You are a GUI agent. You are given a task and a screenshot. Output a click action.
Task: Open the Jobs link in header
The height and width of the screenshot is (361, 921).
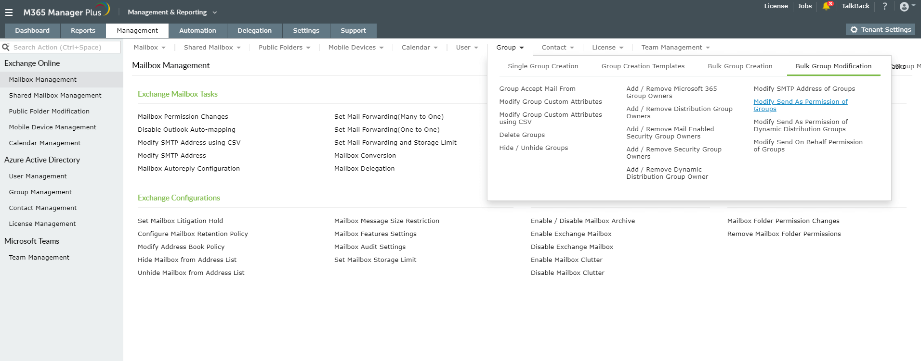point(804,6)
